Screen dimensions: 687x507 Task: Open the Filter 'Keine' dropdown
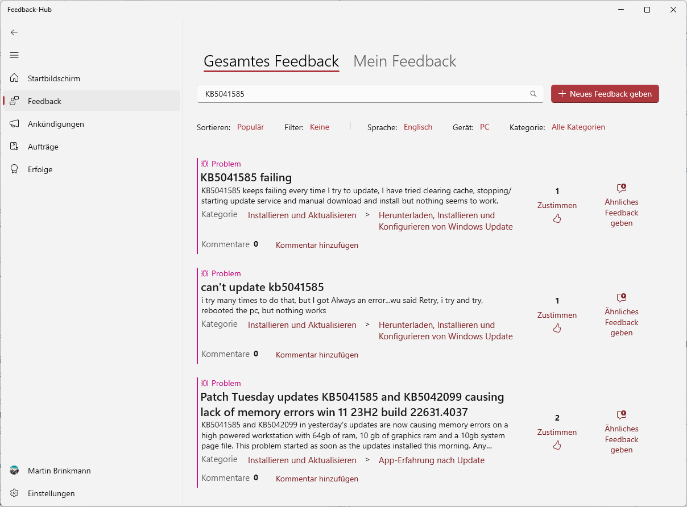[x=320, y=127]
